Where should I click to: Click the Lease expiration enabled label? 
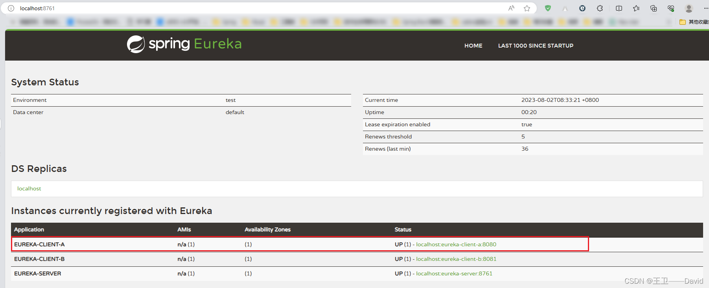[x=398, y=124]
